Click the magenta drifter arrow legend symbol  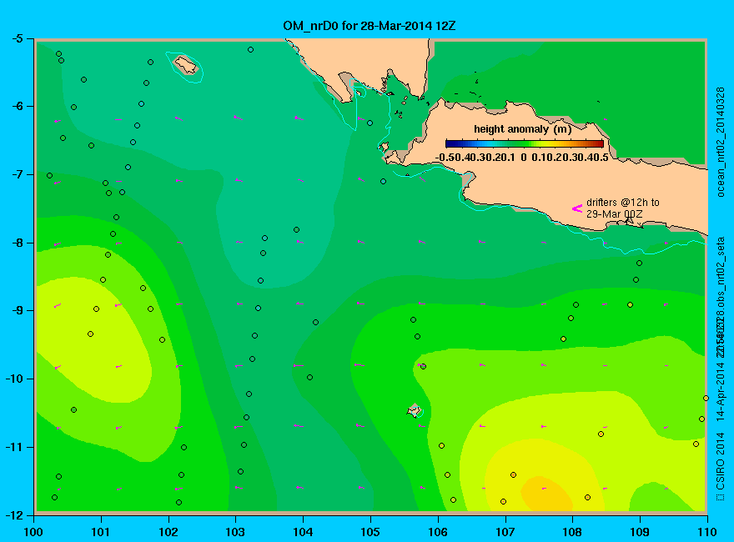(577, 208)
